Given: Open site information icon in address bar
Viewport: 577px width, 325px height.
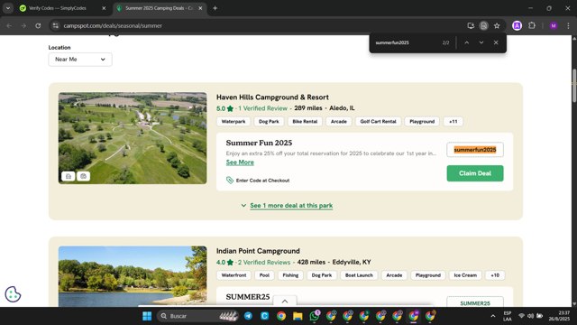Looking at the screenshot, I should (56, 26).
